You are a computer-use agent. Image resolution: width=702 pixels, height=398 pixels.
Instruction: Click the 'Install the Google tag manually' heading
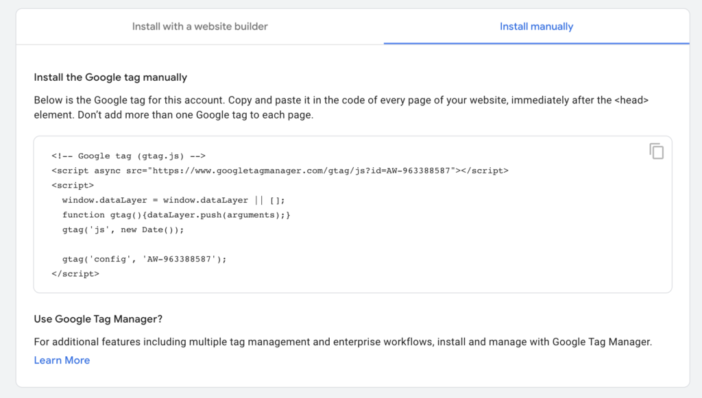(110, 77)
